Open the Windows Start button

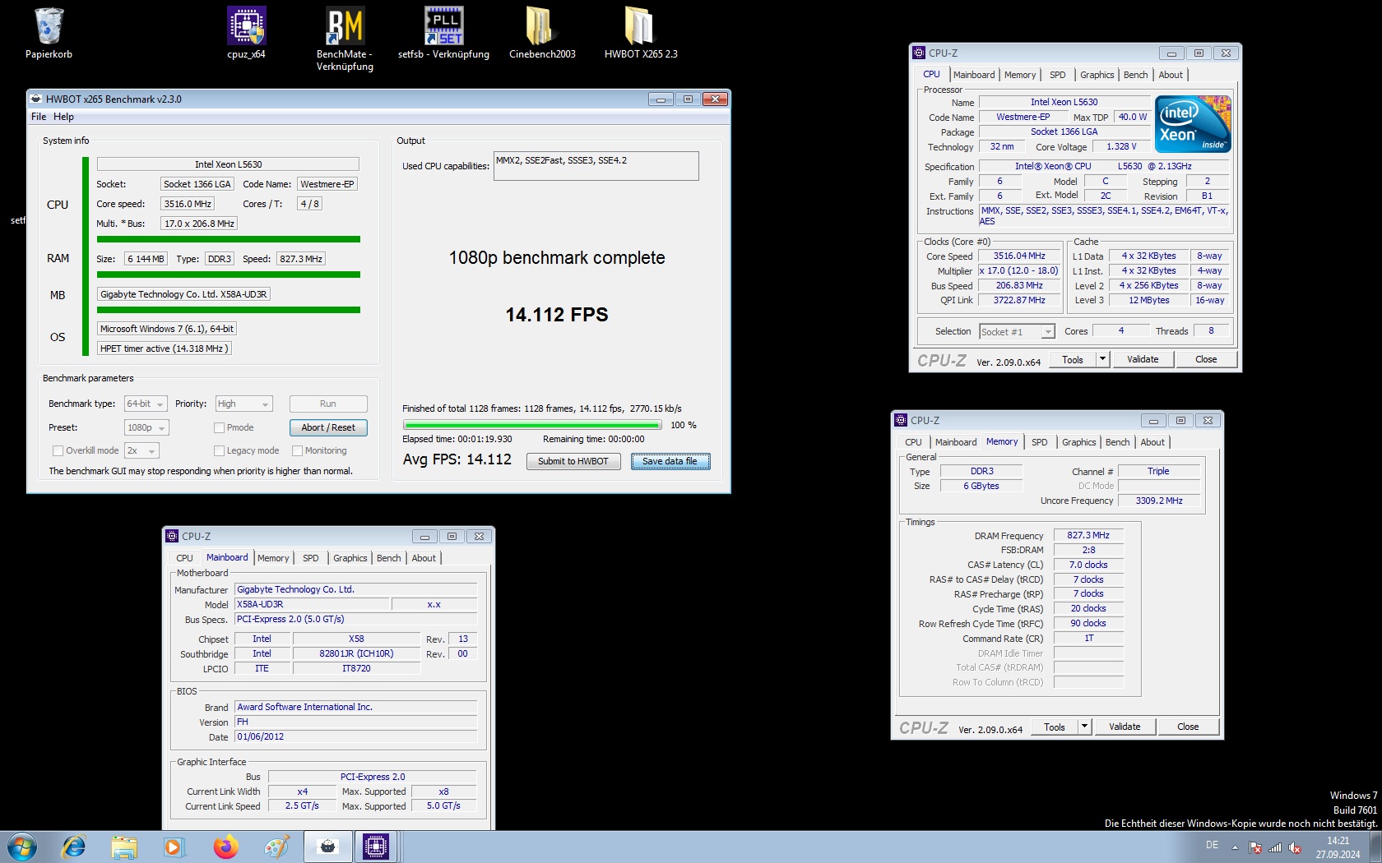point(22,847)
